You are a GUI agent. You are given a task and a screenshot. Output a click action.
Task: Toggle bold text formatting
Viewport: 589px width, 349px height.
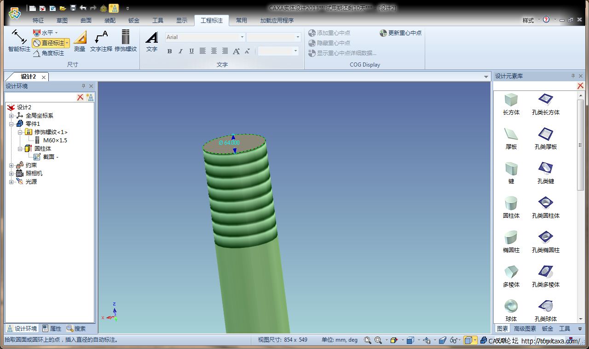[169, 51]
